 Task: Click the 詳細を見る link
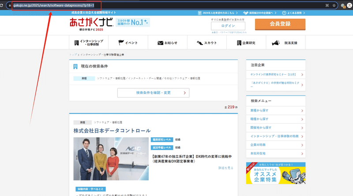pyautogui.click(x=226, y=168)
